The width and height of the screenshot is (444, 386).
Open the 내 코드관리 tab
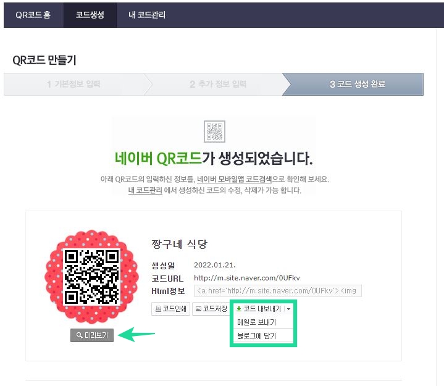click(x=147, y=15)
